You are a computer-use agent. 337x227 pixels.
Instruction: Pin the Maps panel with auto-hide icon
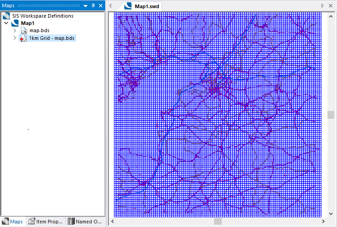[93, 5]
